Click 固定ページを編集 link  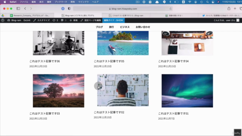[91, 20]
